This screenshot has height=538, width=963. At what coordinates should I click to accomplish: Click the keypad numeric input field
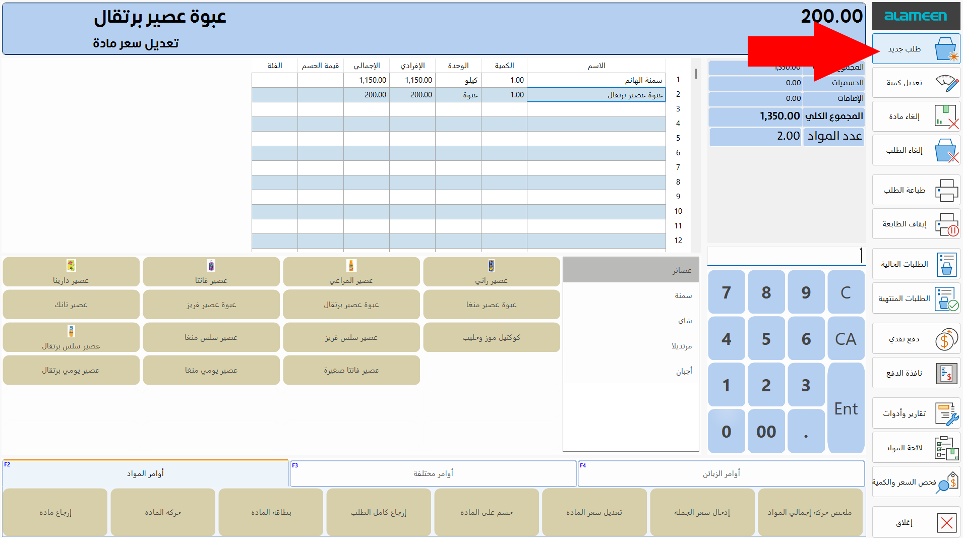click(x=786, y=256)
